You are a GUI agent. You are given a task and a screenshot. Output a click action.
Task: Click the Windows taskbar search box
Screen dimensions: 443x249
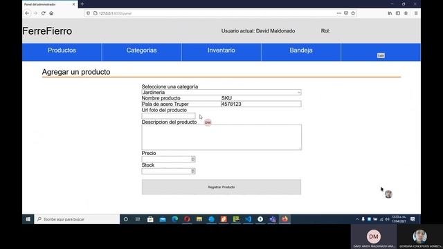tap(77, 219)
